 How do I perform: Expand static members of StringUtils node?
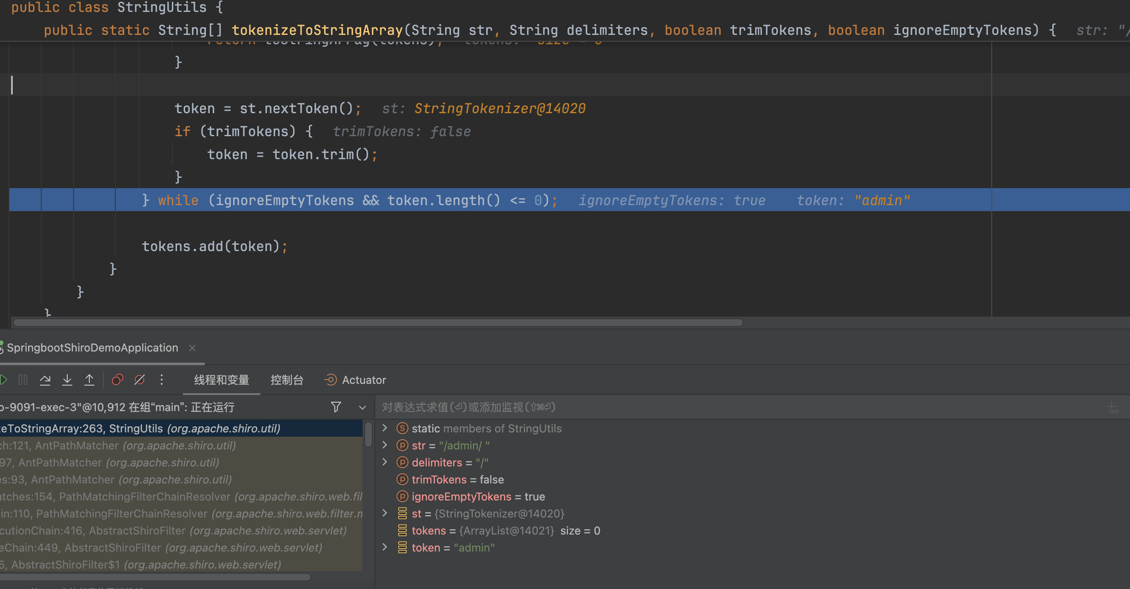pyautogui.click(x=385, y=428)
